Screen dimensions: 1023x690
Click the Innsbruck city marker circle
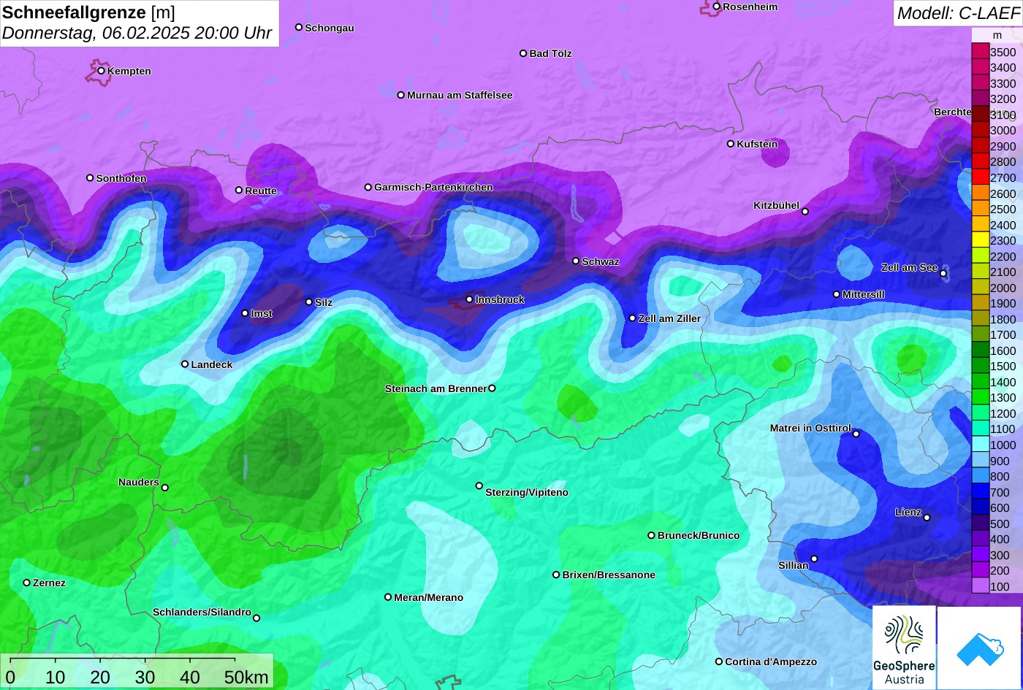pos(469,299)
